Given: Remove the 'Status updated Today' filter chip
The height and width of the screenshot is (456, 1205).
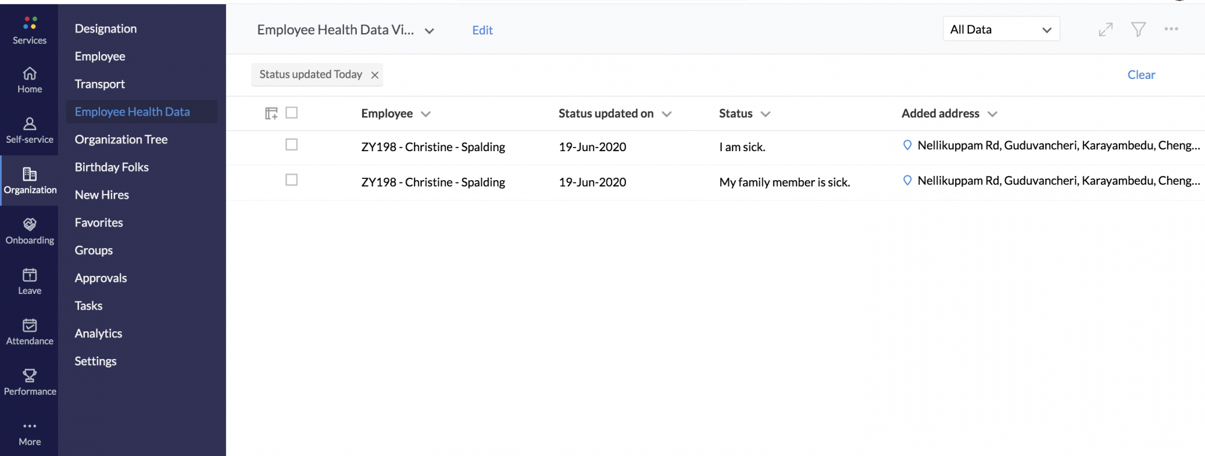Looking at the screenshot, I should pos(375,75).
